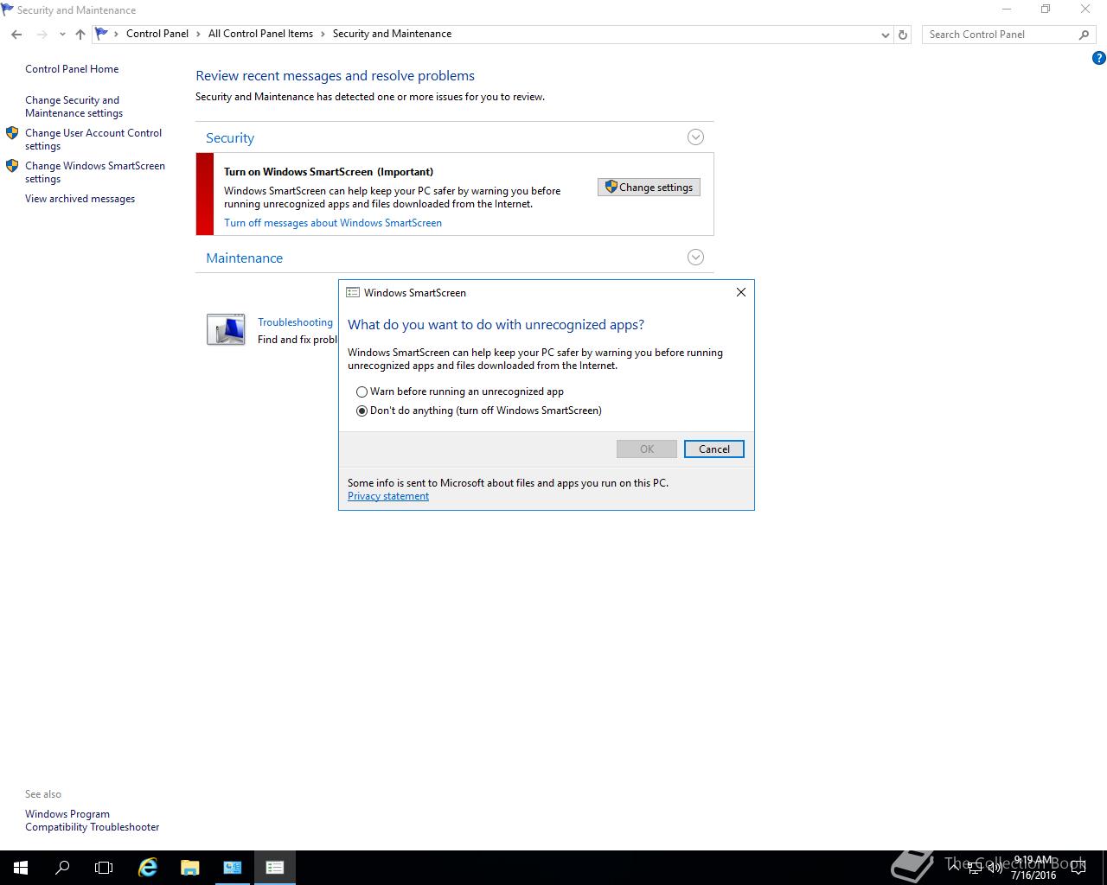Click the flag icon in the address bar
Screen dimensions: 1107x885
pyautogui.click(x=102, y=34)
